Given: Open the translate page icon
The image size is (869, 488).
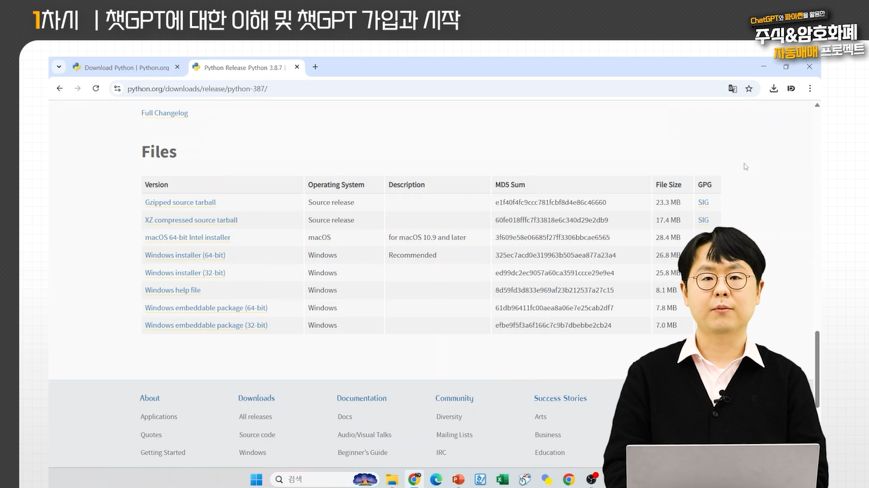Looking at the screenshot, I should 733,89.
